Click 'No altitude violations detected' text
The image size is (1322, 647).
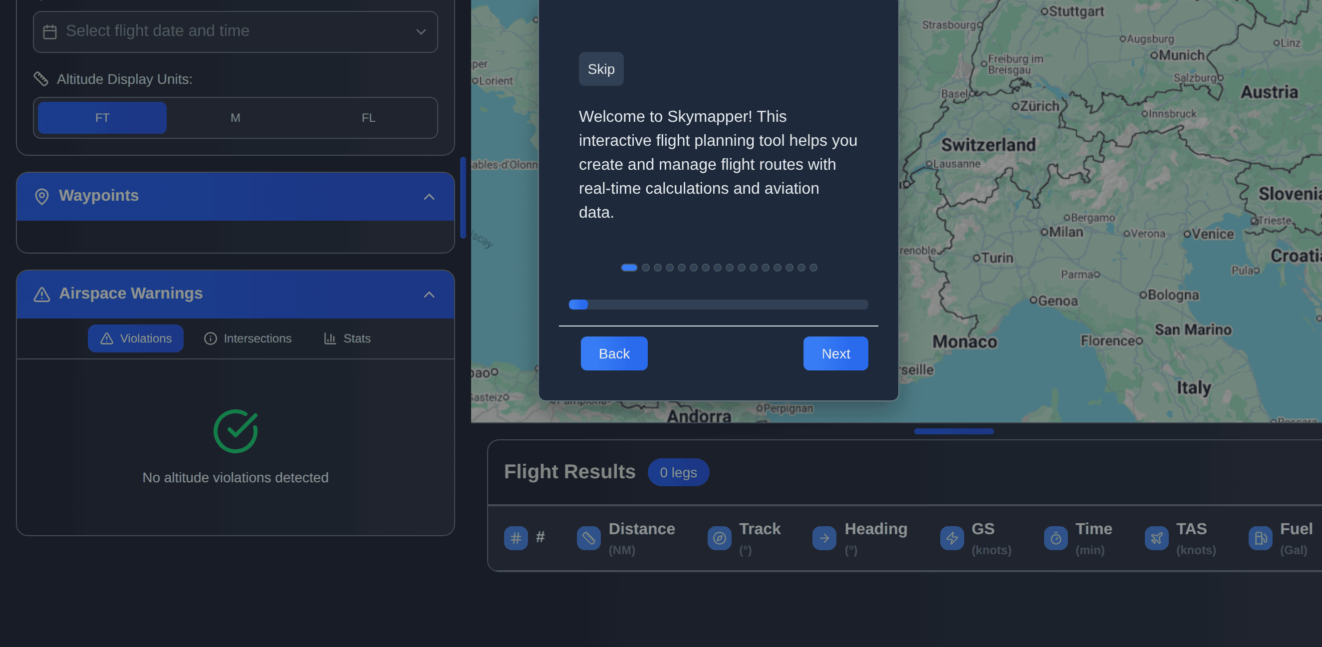click(x=236, y=478)
